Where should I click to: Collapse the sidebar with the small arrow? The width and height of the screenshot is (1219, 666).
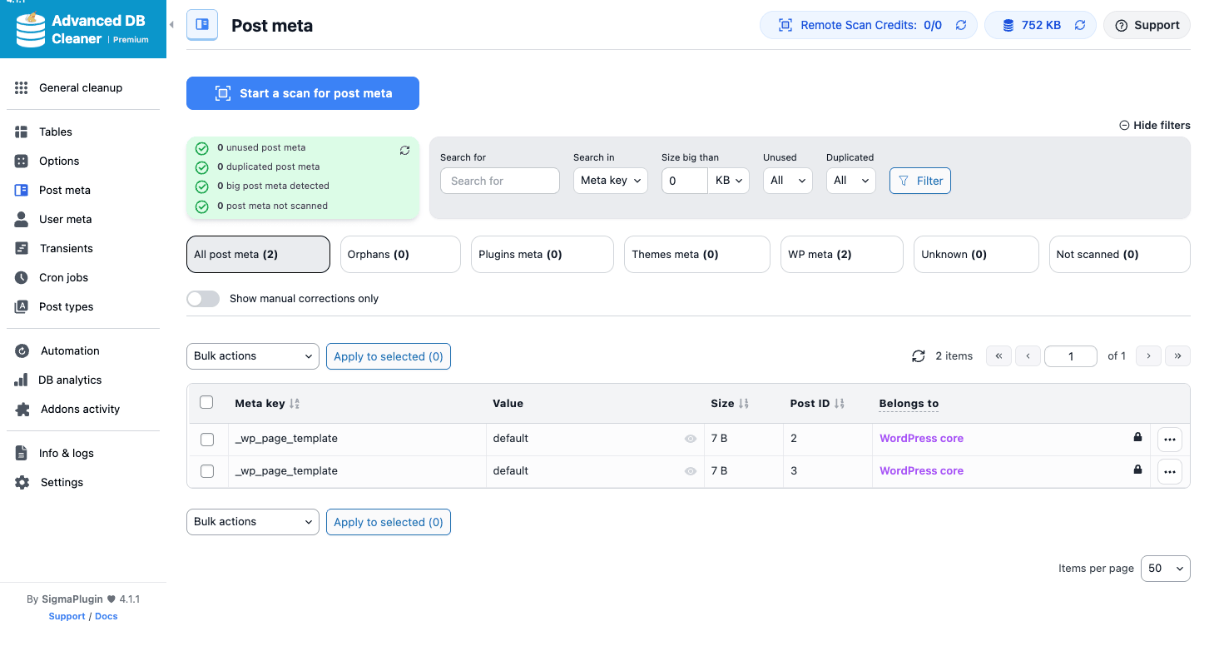[171, 25]
